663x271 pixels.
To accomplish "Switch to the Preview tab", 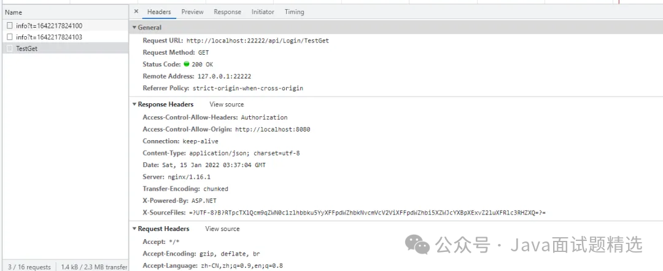I will pos(192,12).
